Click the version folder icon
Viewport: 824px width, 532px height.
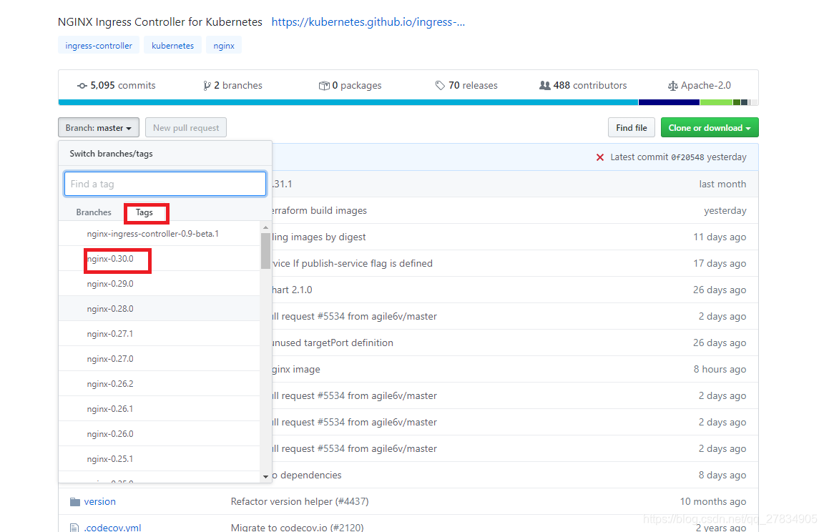click(x=75, y=501)
